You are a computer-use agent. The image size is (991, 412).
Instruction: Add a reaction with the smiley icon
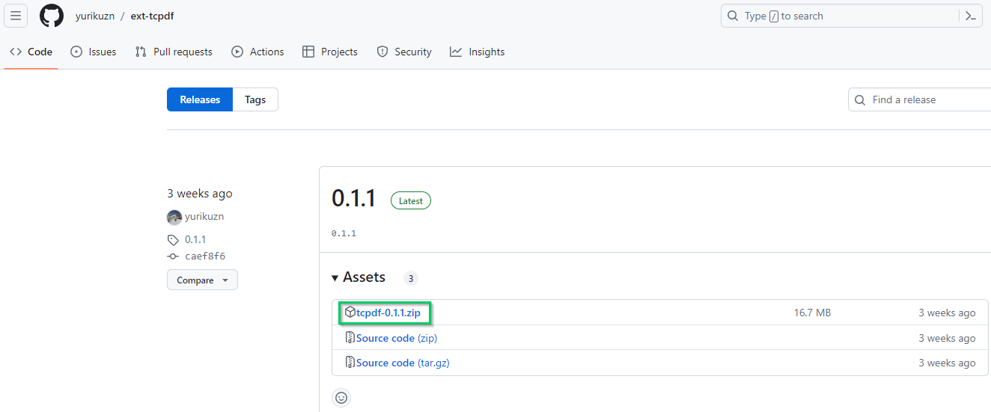[x=341, y=398]
